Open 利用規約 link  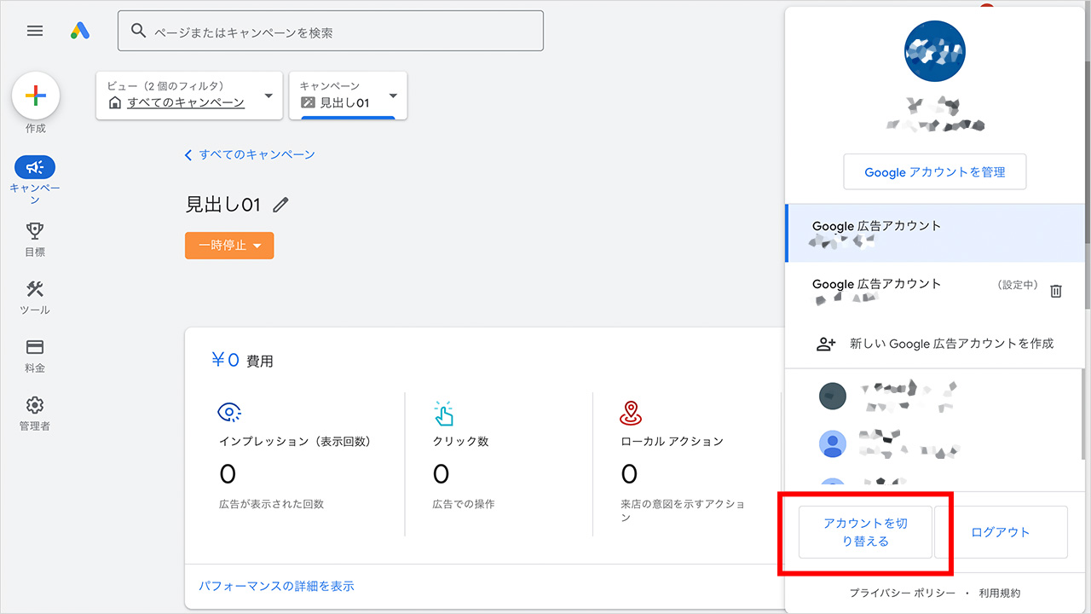pyautogui.click(x=1000, y=593)
